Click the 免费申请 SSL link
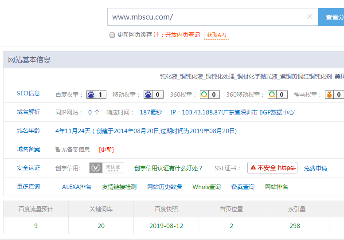Image resolution: width=344 pixels, height=240 pixels. coord(316,169)
